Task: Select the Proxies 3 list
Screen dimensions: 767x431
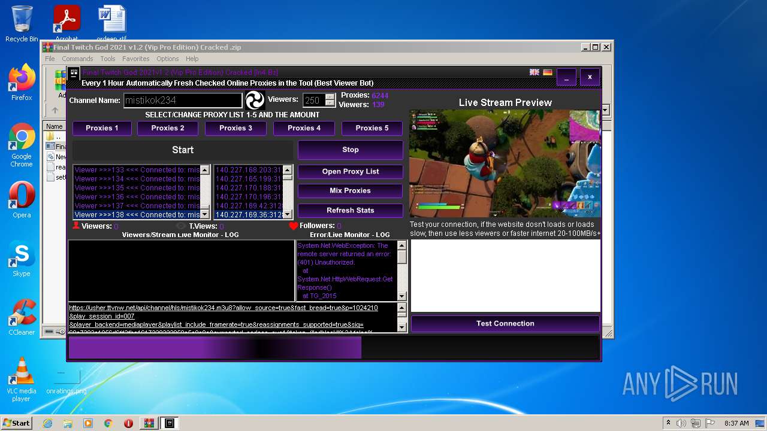Action: (x=235, y=128)
